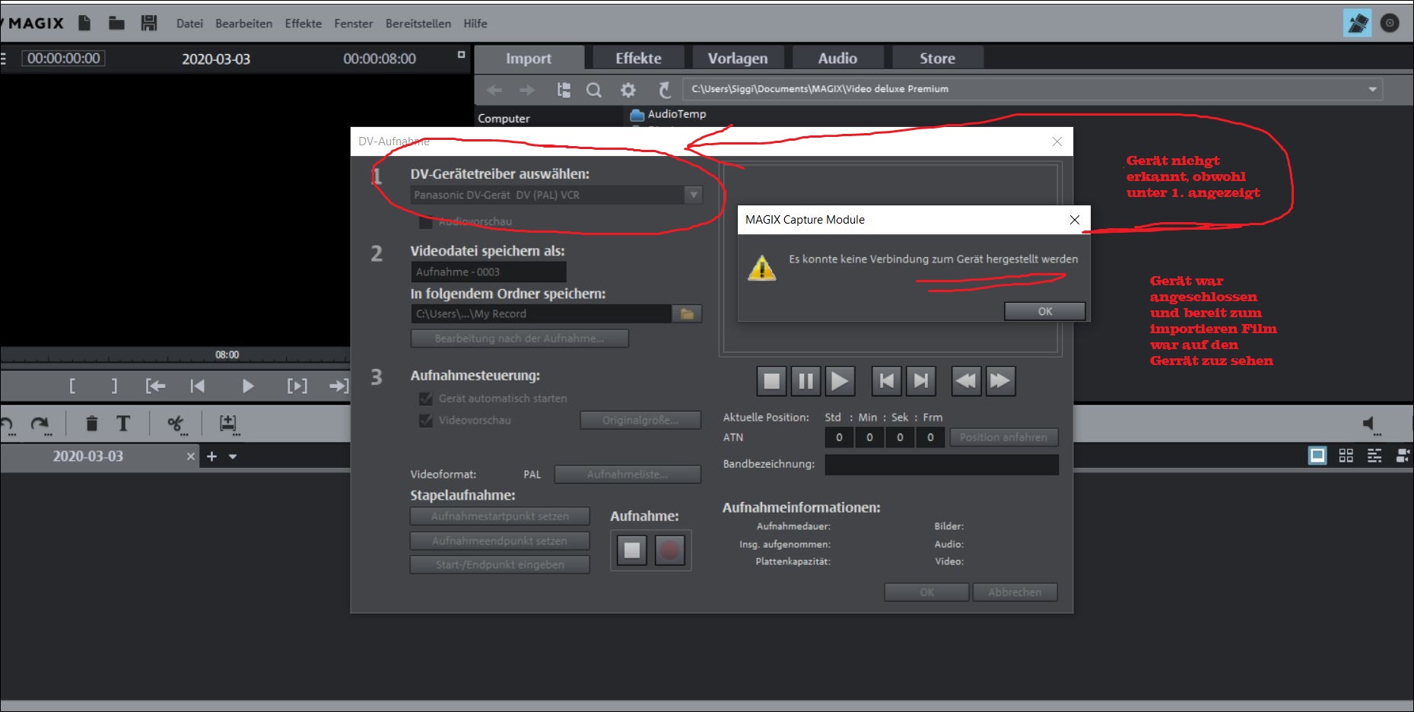
Task: Go up one folder level in the media browser
Action: click(x=664, y=90)
